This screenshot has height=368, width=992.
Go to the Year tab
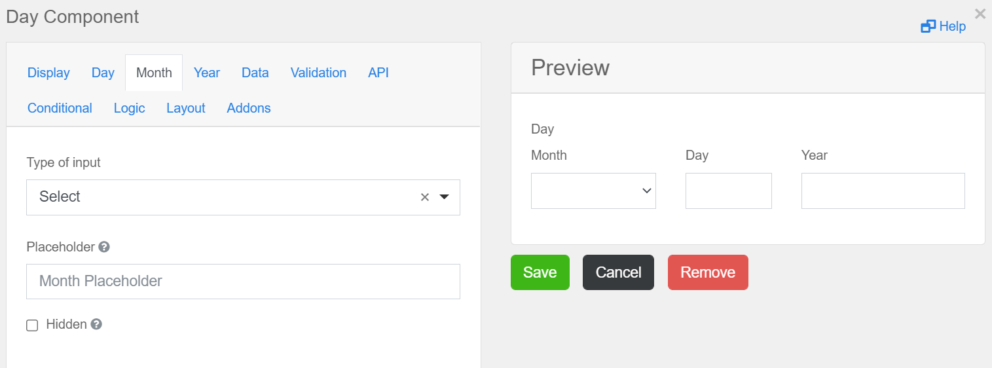207,73
